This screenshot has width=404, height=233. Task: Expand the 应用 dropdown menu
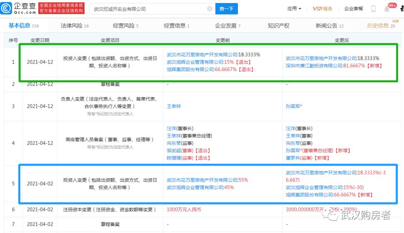(294, 8)
